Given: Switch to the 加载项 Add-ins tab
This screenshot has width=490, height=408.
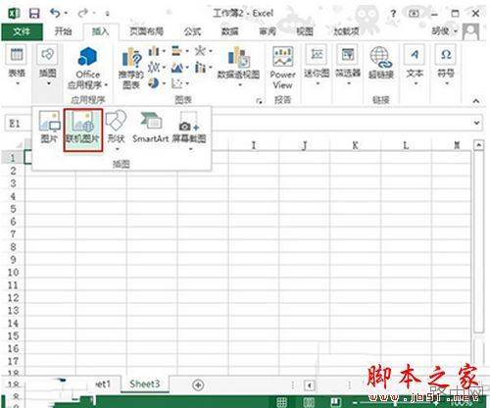Looking at the screenshot, I should [x=346, y=31].
